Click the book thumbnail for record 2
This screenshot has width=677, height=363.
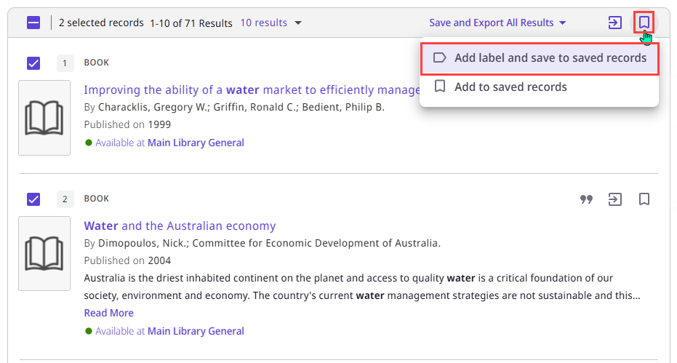(x=44, y=253)
